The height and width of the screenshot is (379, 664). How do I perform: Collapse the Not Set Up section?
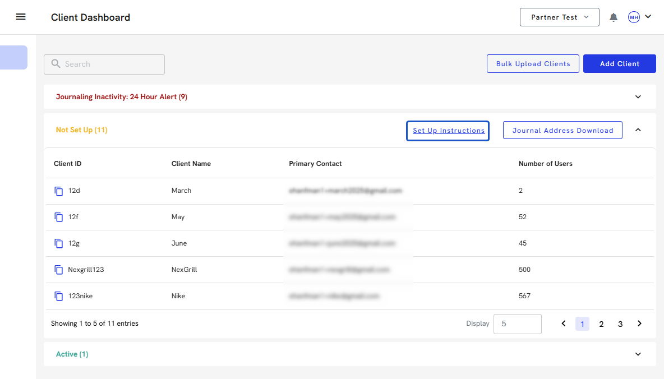coord(638,130)
